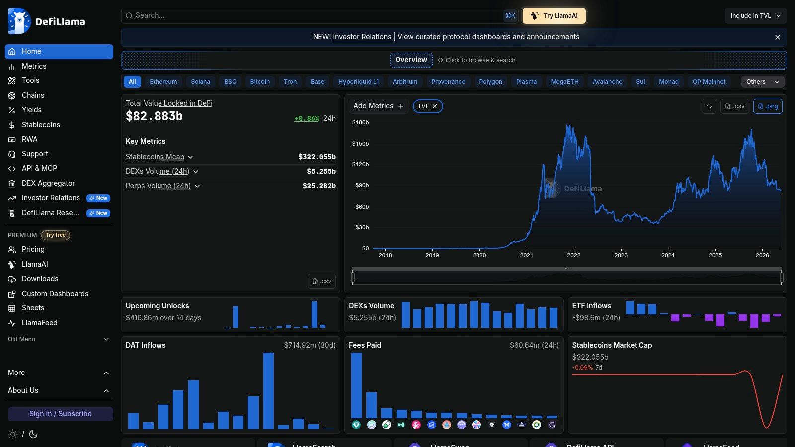This screenshot has width=795, height=447.
Task: Switch to dark mode via the moon icon
Action: [x=33, y=434]
